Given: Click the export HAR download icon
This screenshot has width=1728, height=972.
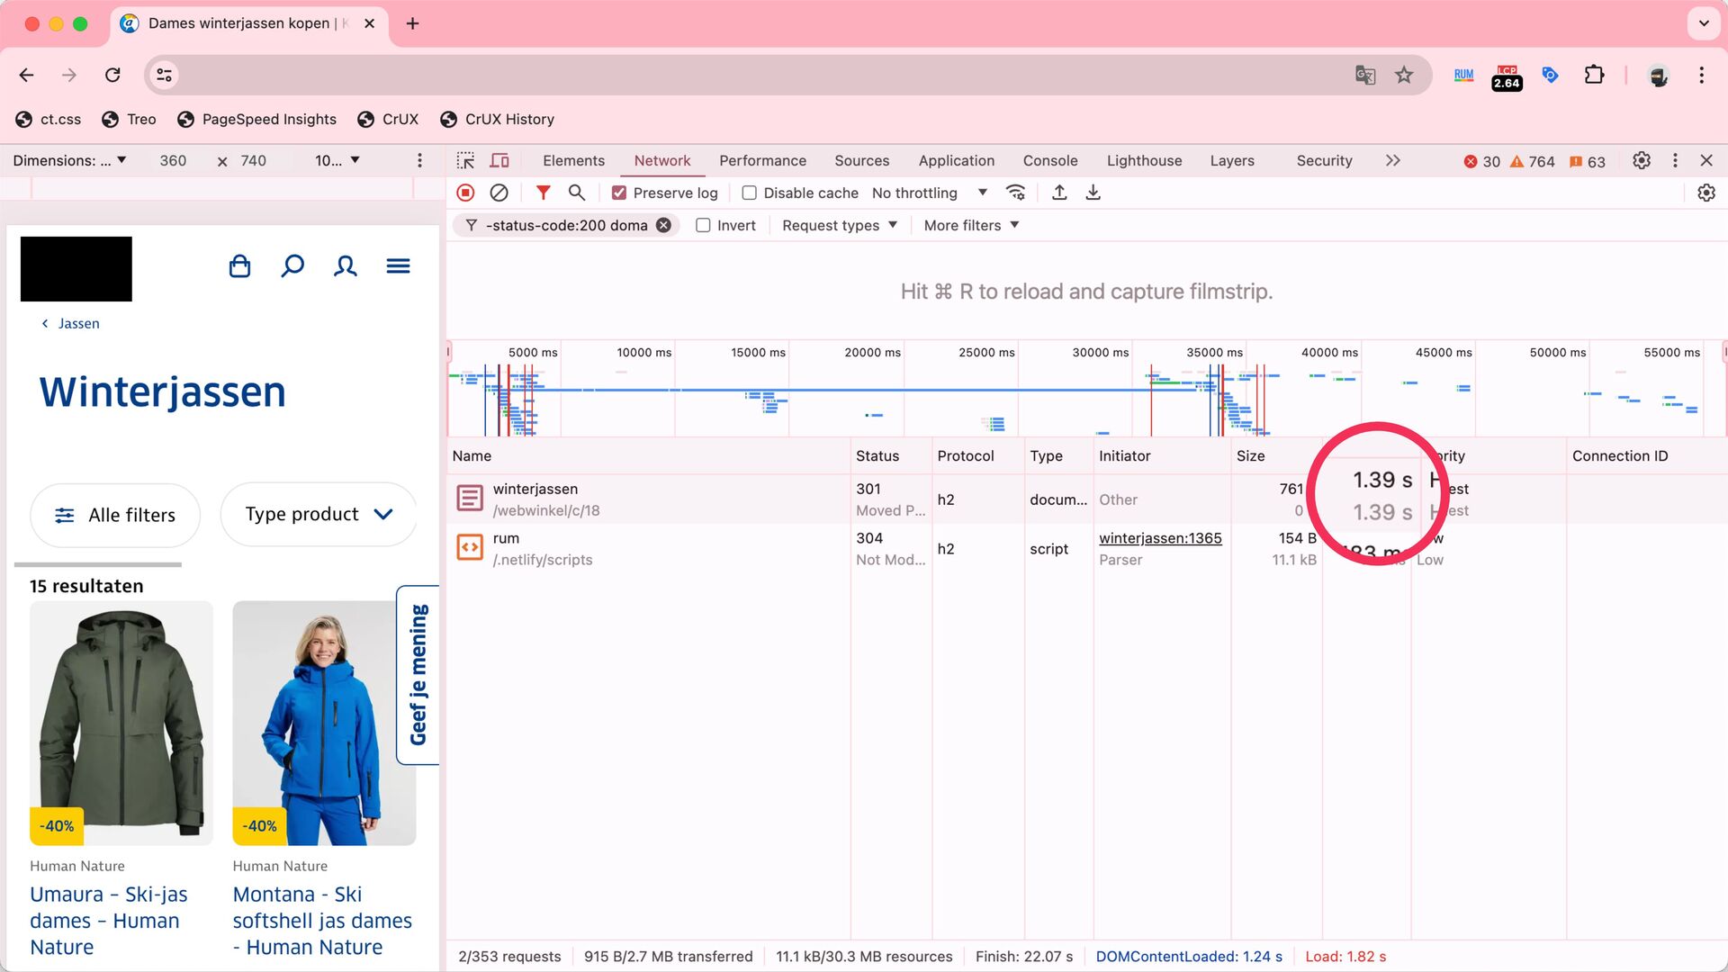Looking at the screenshot, I should [1093, 193].
